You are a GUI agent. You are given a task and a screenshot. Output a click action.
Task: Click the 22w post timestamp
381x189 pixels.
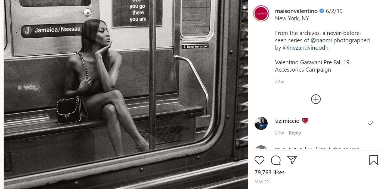pos(279,81)
